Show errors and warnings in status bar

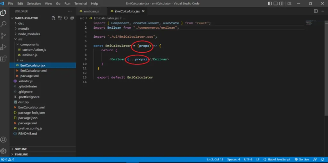pos(8,159)
